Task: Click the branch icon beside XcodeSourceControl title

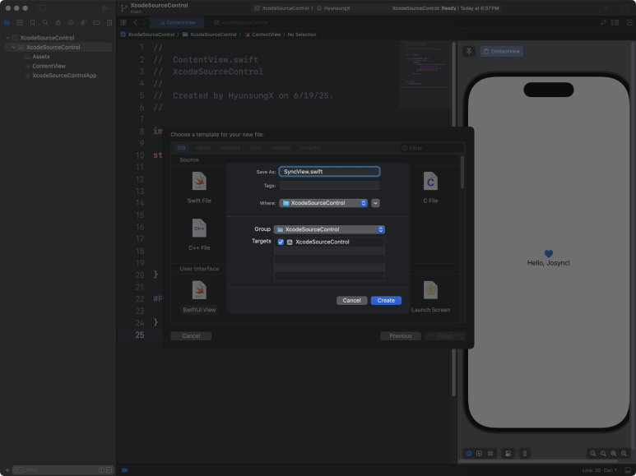Action: tap(124, 8)
